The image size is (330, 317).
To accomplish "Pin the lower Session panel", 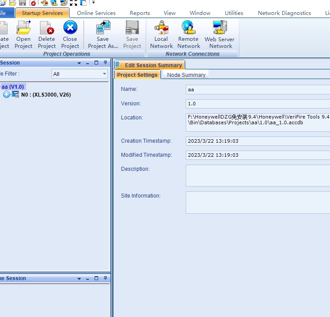I will pos(106,278).
